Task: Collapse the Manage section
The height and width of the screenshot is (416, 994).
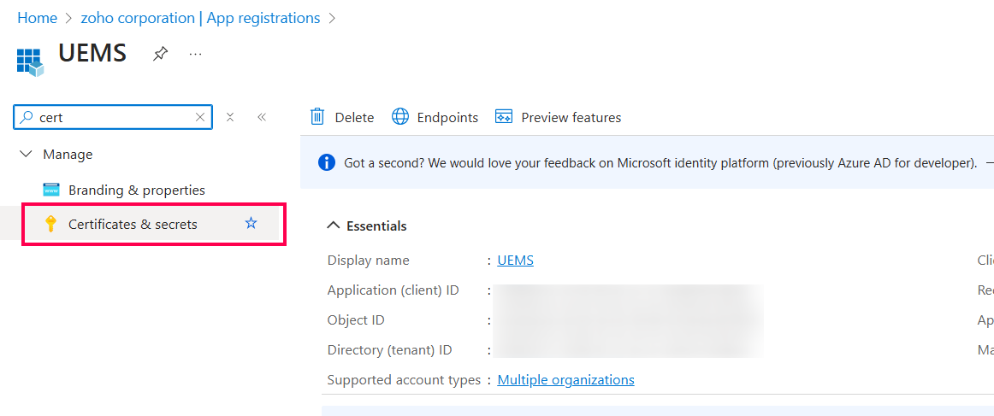Action: 26,155
